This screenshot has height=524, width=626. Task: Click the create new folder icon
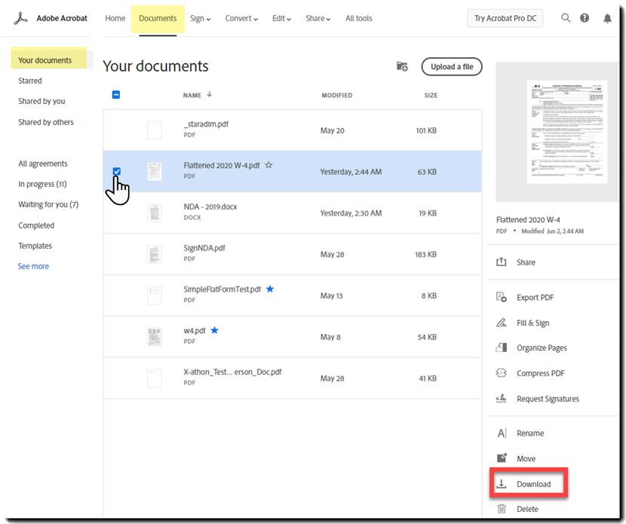402,66
